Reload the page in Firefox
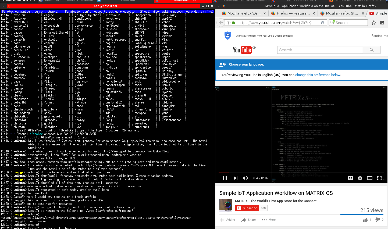Screen dimensions: 388x229 click(322, 23)
